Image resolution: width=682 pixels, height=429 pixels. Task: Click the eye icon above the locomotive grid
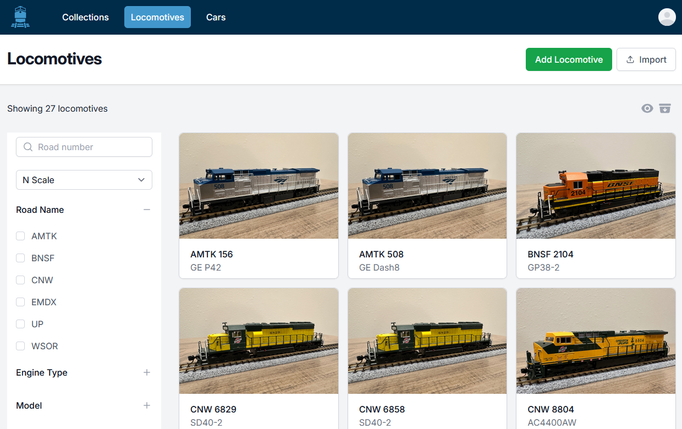pos(647,108)
